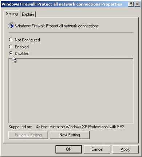Pick the Disabled radio button
Image resolution: width=142 pixels, height=157 pixels.
pos(11,53)
